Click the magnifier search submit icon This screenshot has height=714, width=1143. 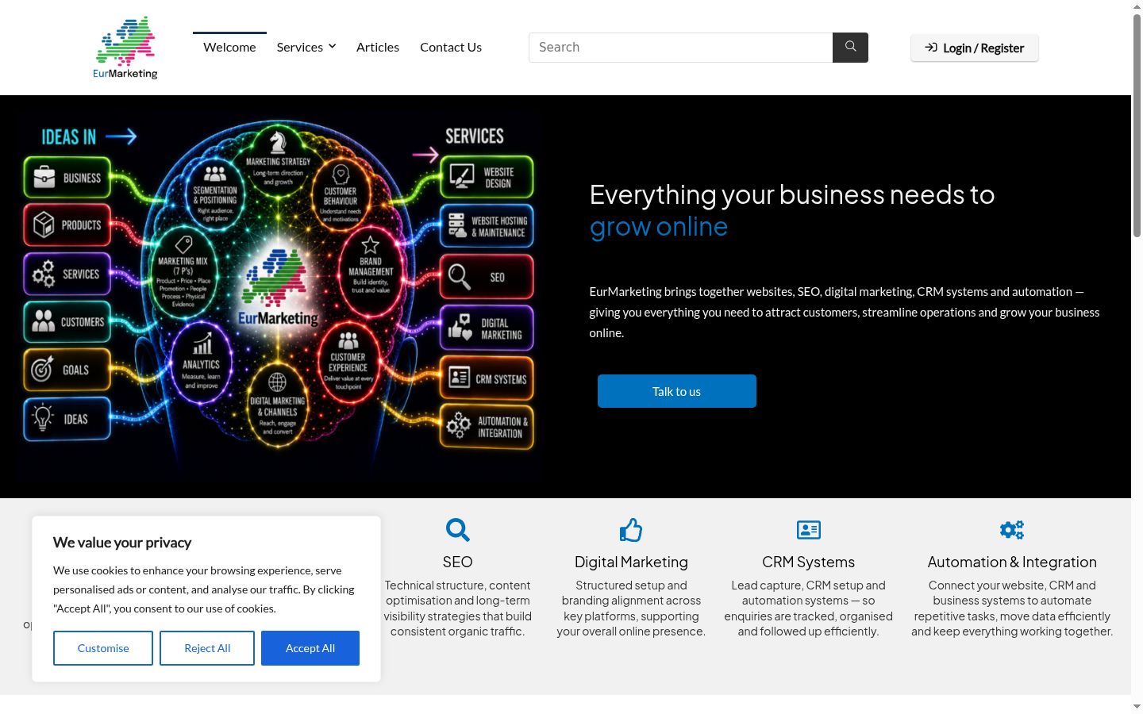coord(850,48)
